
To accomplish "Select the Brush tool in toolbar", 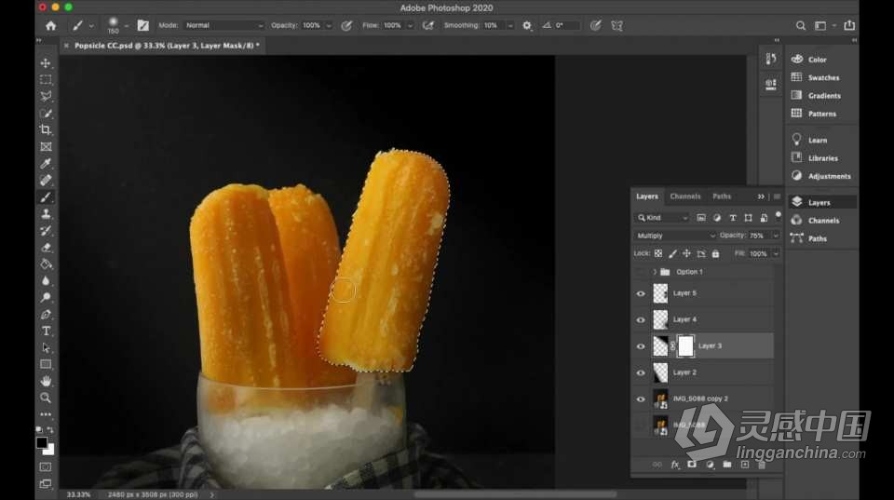I will (46, 197).
